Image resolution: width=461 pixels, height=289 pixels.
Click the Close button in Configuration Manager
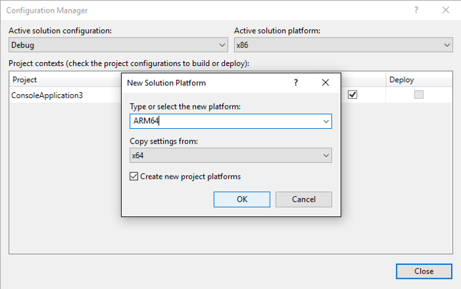[x=424, y=271]
